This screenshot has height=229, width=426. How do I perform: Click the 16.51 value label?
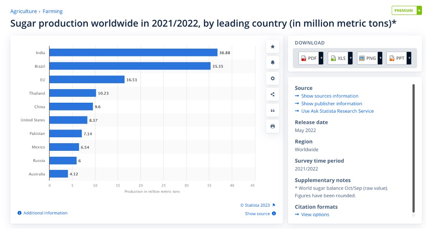point(132,80)
